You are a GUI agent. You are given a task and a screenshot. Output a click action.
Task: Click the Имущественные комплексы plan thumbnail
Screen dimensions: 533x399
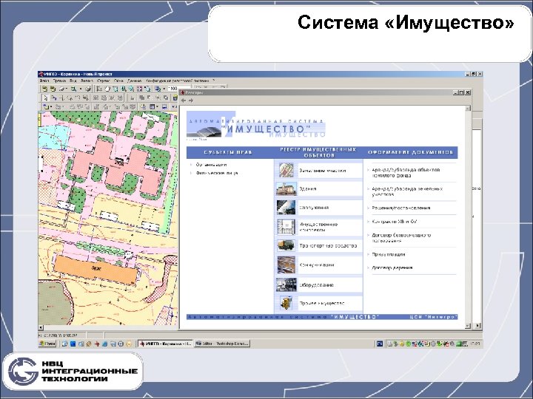click(x=286, y=227)
